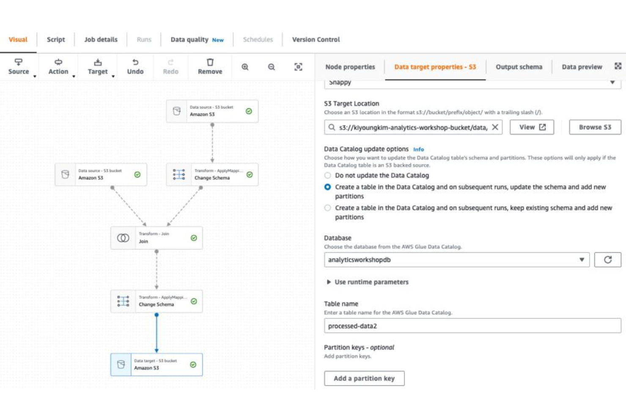
Task: Click the Add a partition key button
Action: coord(364,378)
